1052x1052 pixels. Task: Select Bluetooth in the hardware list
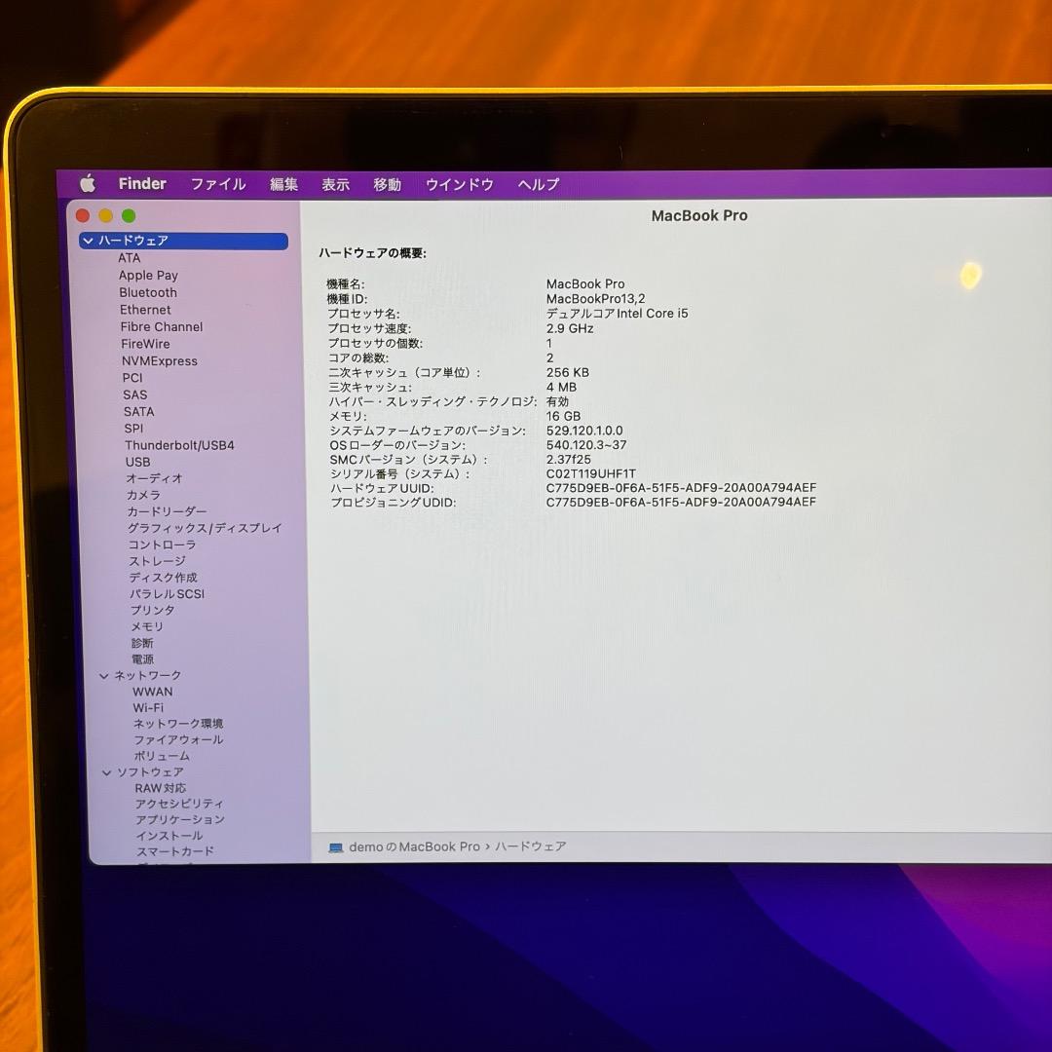(147, 292)
